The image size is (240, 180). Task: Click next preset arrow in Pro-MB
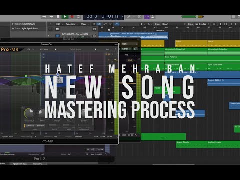[x=95, y=49]
